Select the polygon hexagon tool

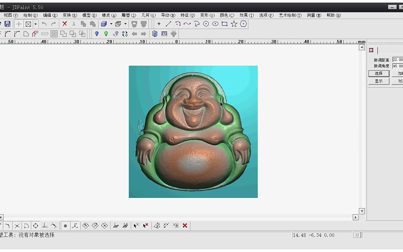[x=244, y=24]
